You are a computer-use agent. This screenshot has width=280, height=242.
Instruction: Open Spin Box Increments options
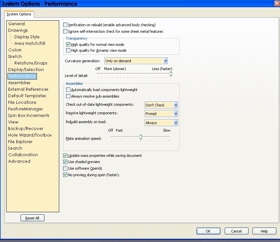[x=28, y=116]
